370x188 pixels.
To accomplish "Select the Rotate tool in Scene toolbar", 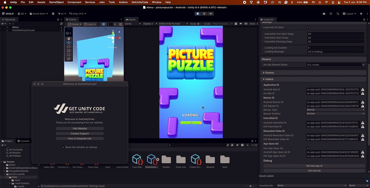I will click(69, 47).
